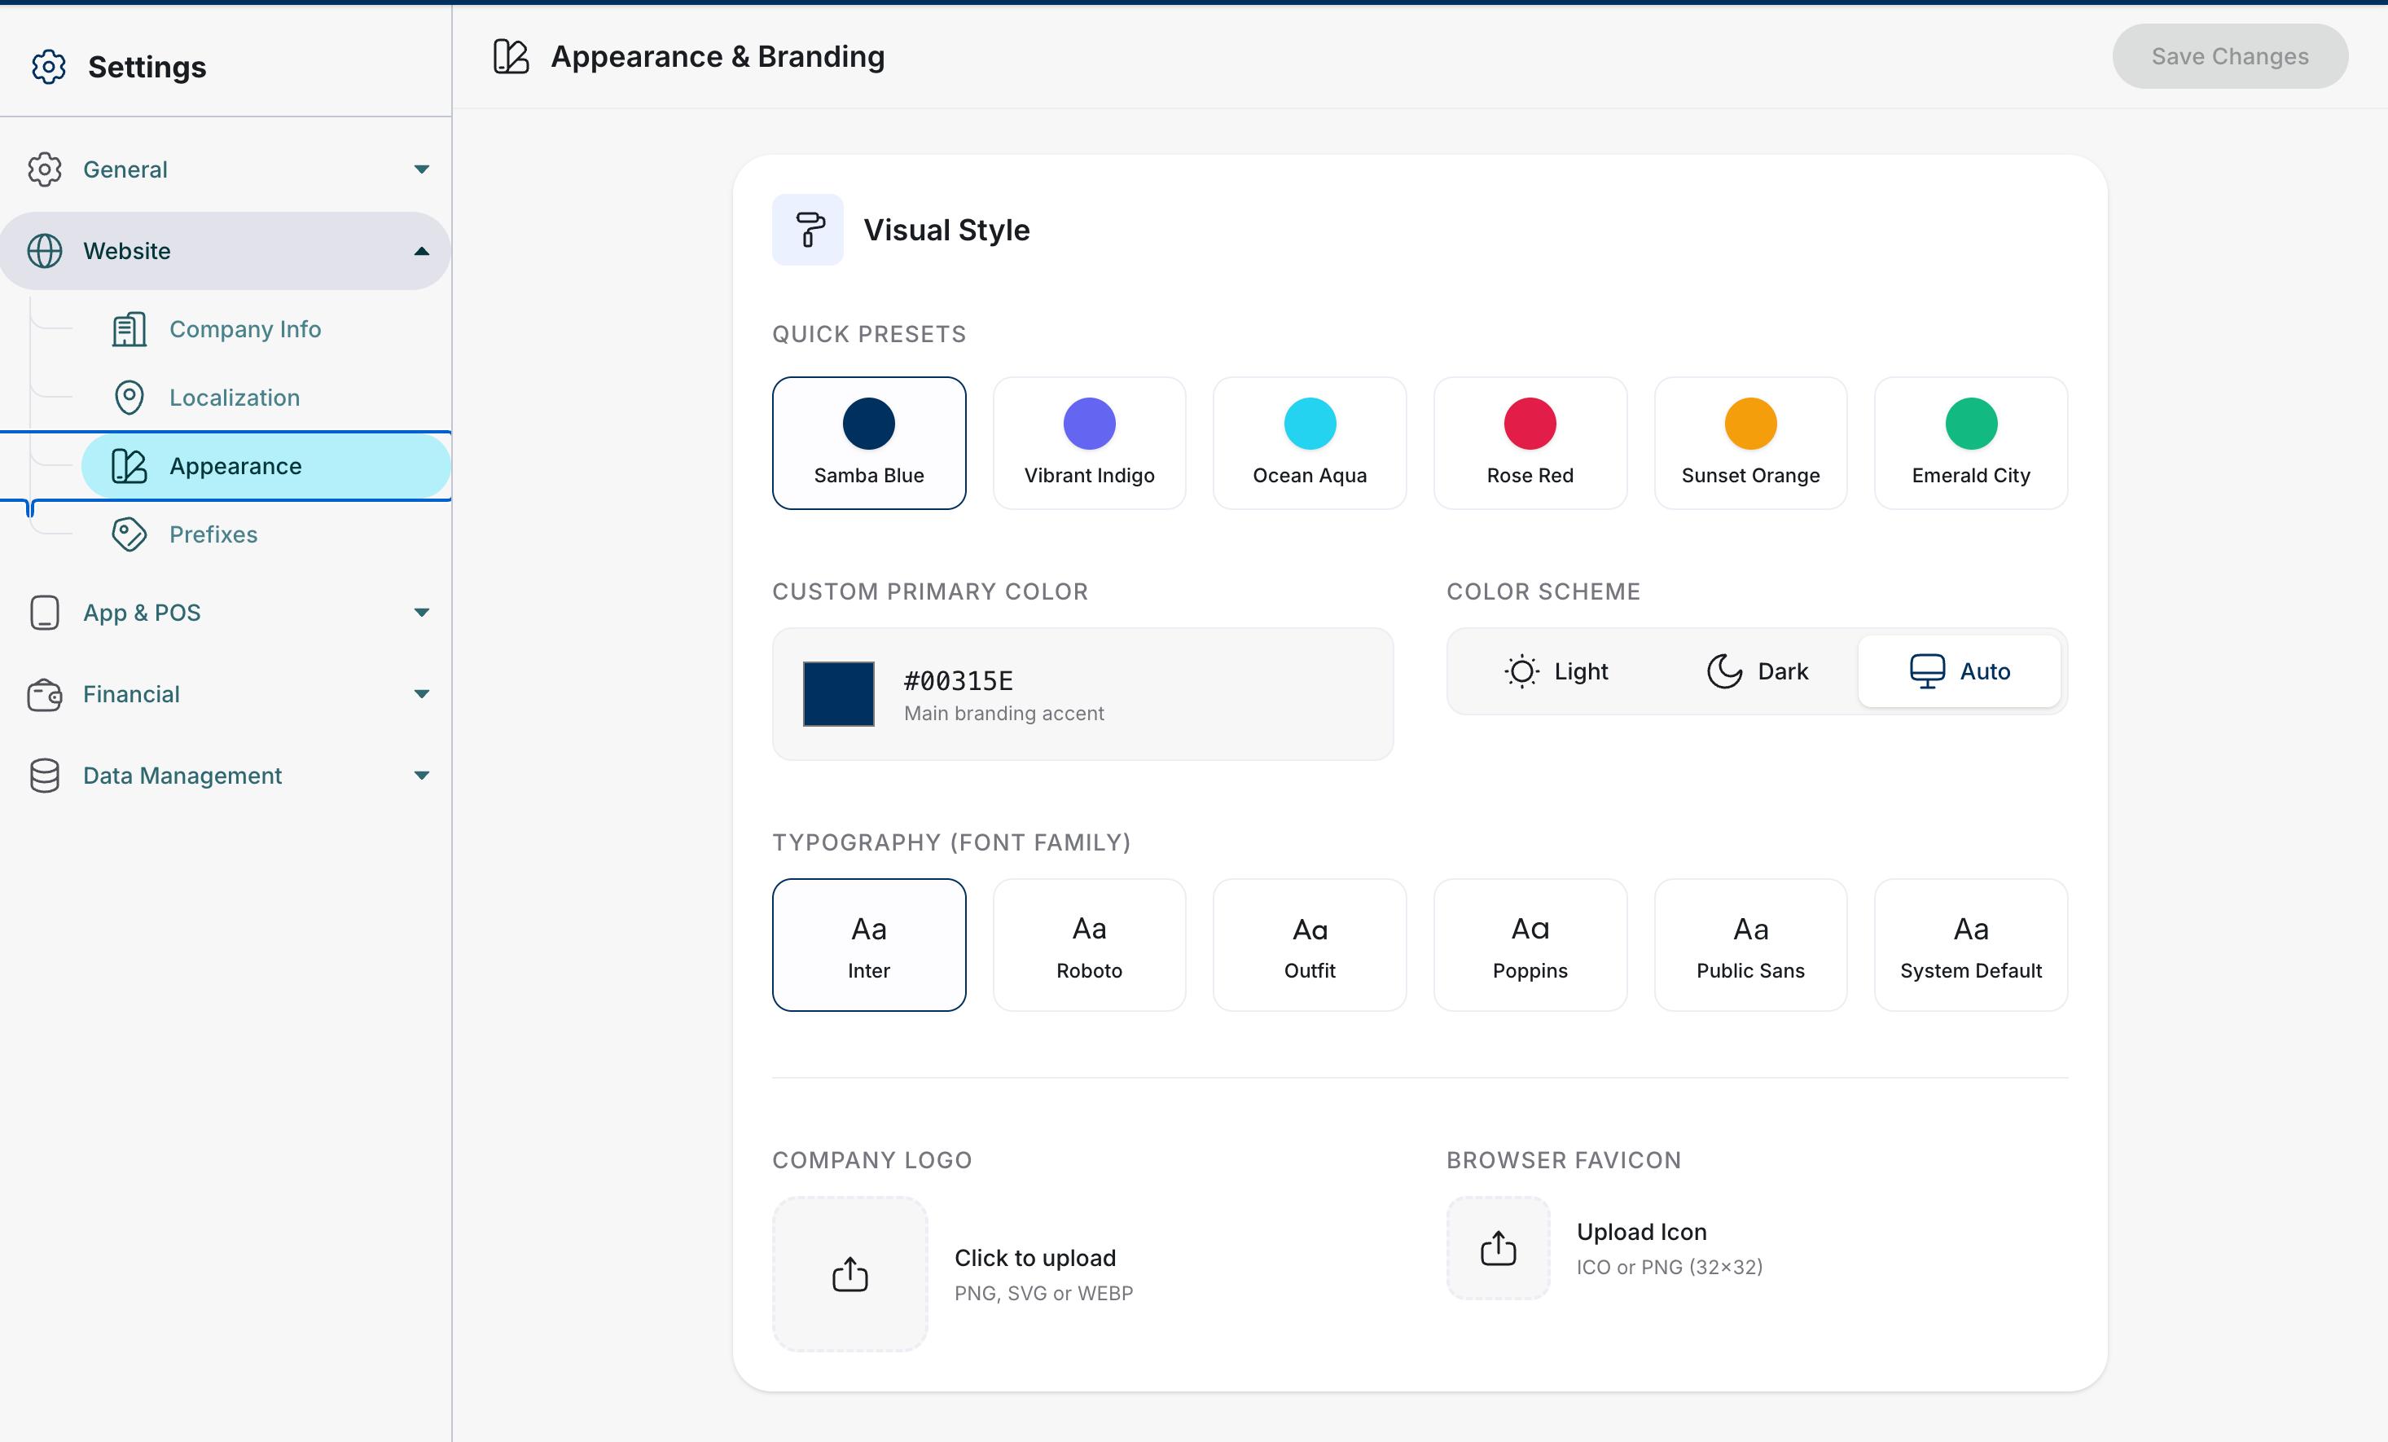Select the Sunset Orange preset
This screenshot has width=2388, height=1442.
coord(1751,443)
